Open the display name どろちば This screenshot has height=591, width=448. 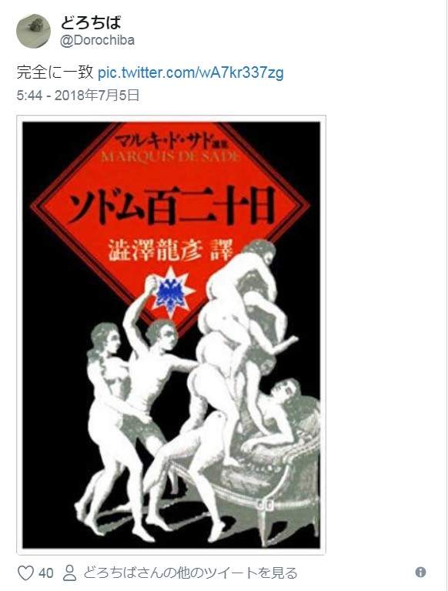coord(91,22)
